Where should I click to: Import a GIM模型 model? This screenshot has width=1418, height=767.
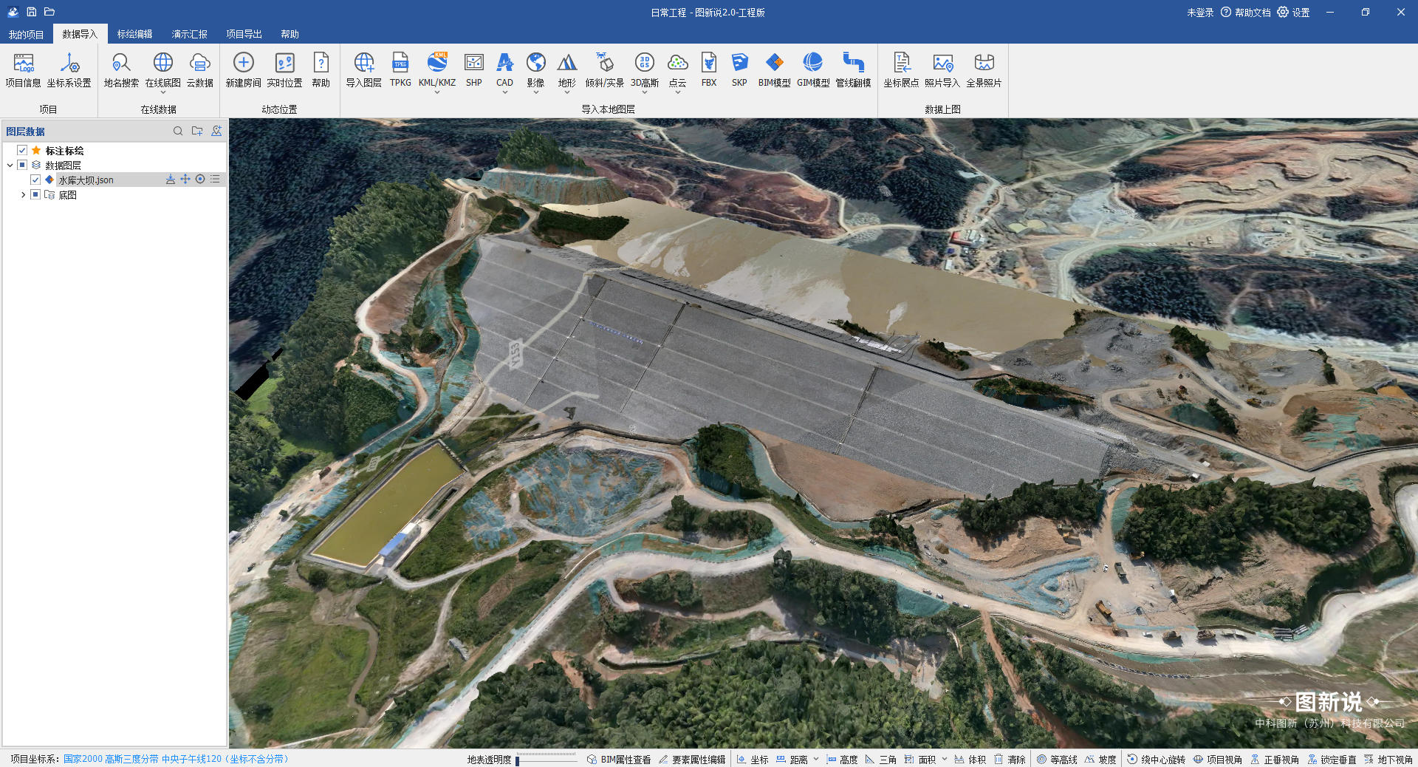[x=813, y=70]
